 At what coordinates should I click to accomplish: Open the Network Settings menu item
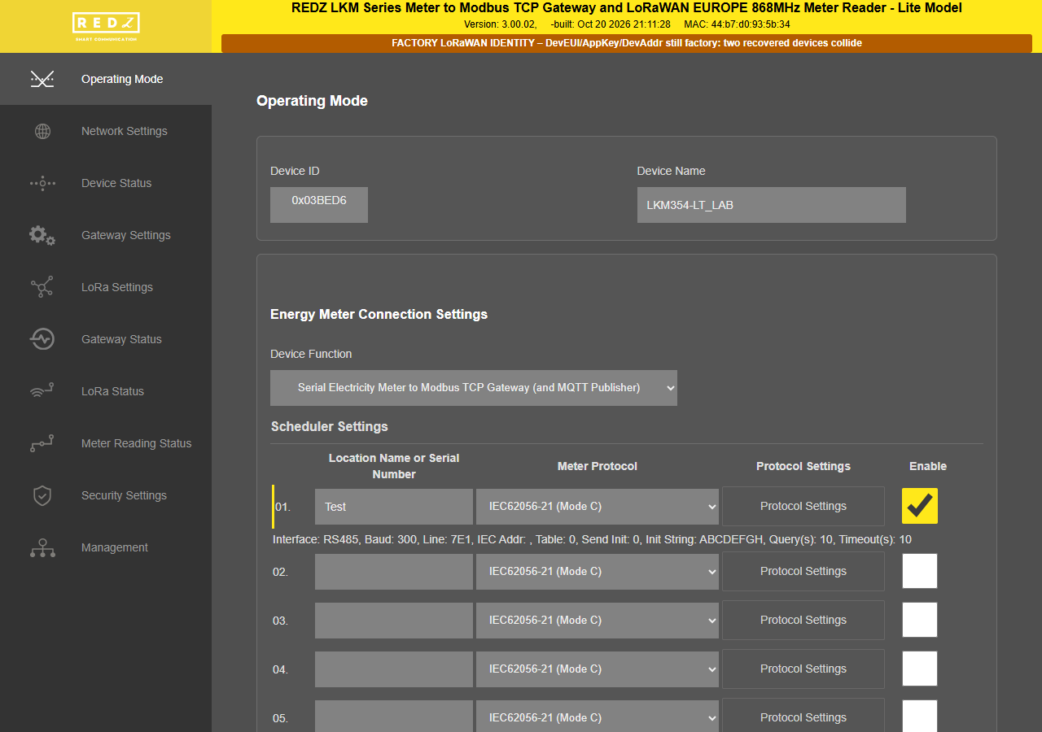click(106, 131)
